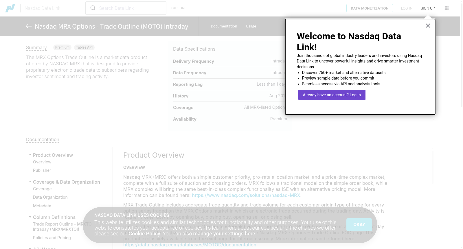Click the Documentation section heading
Image resolution: width=463 pixels, height=249 pixels.
coord(43,140)
